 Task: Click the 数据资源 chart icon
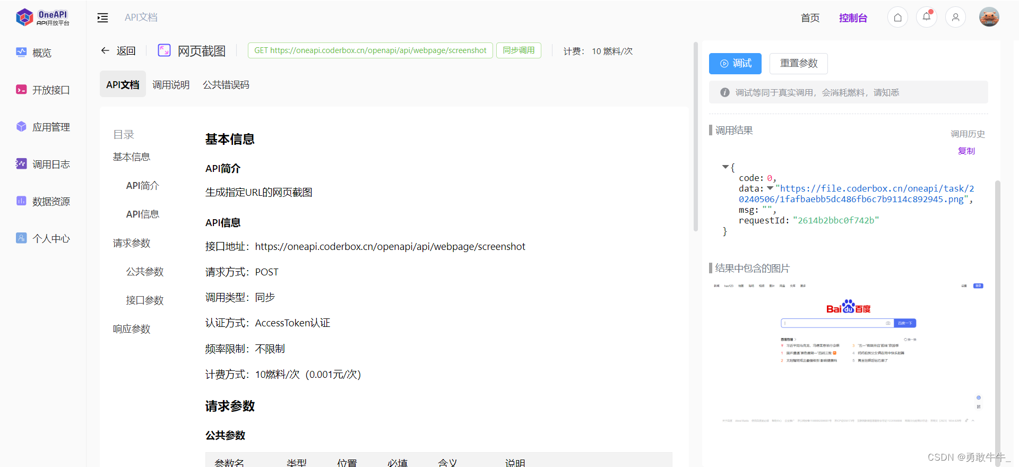click(x=21, y=201)
